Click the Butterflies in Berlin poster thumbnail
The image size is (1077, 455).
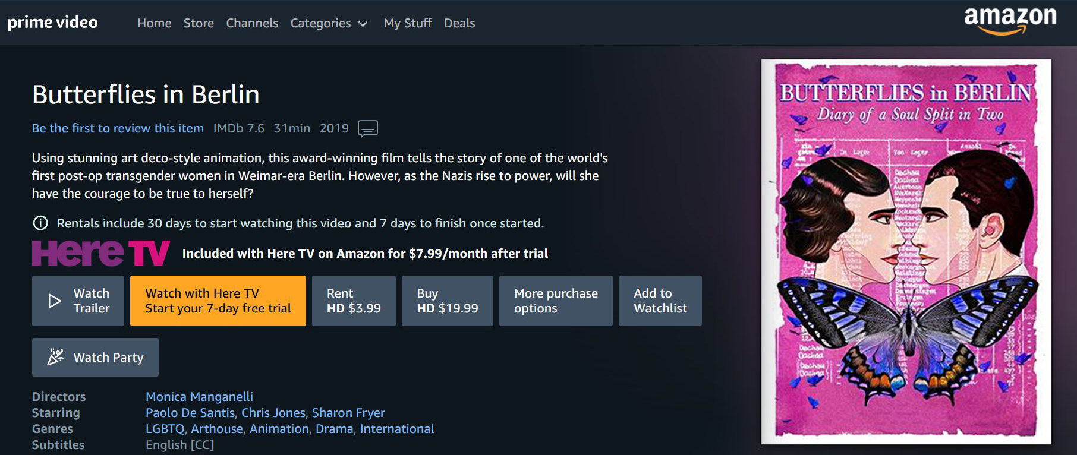coord(906,251)
